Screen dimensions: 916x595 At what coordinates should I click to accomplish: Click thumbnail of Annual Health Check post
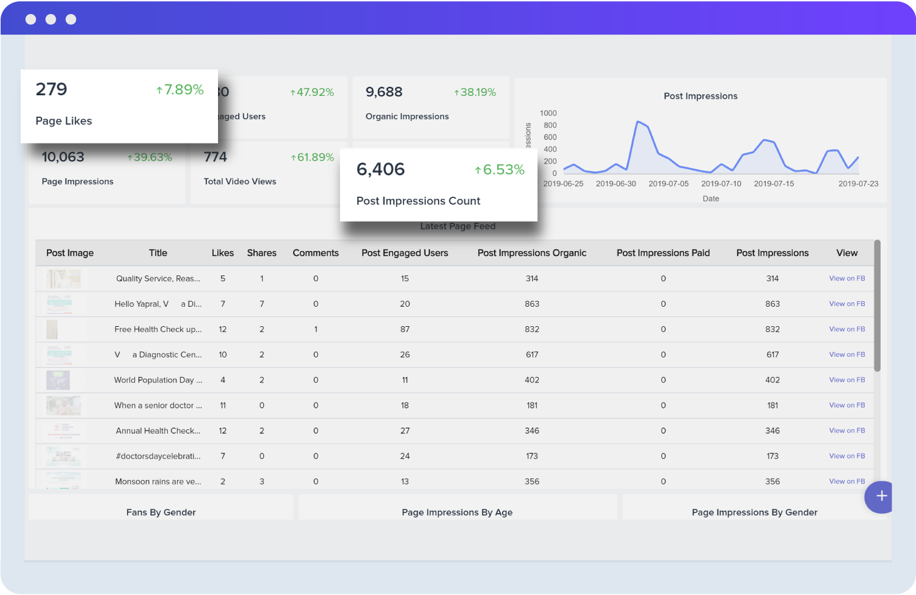[x=64, y=431]
